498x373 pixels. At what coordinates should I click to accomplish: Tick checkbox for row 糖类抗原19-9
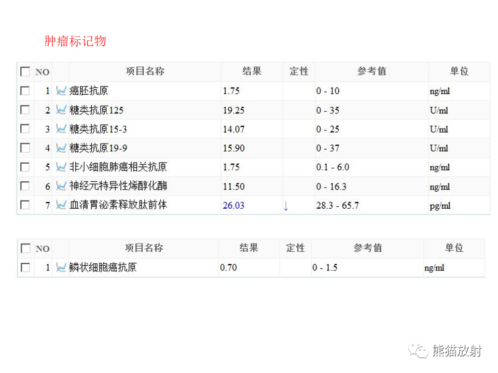[x=25, y=148]
